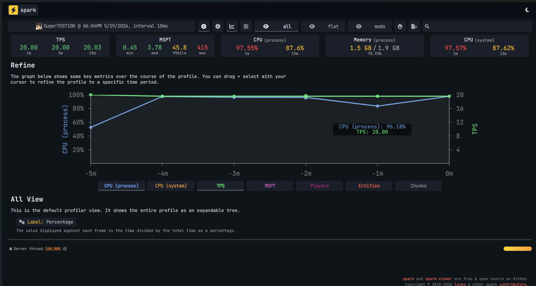Click the TPS 1m value 20.00

pyautogui.click(x=29, y=48)
